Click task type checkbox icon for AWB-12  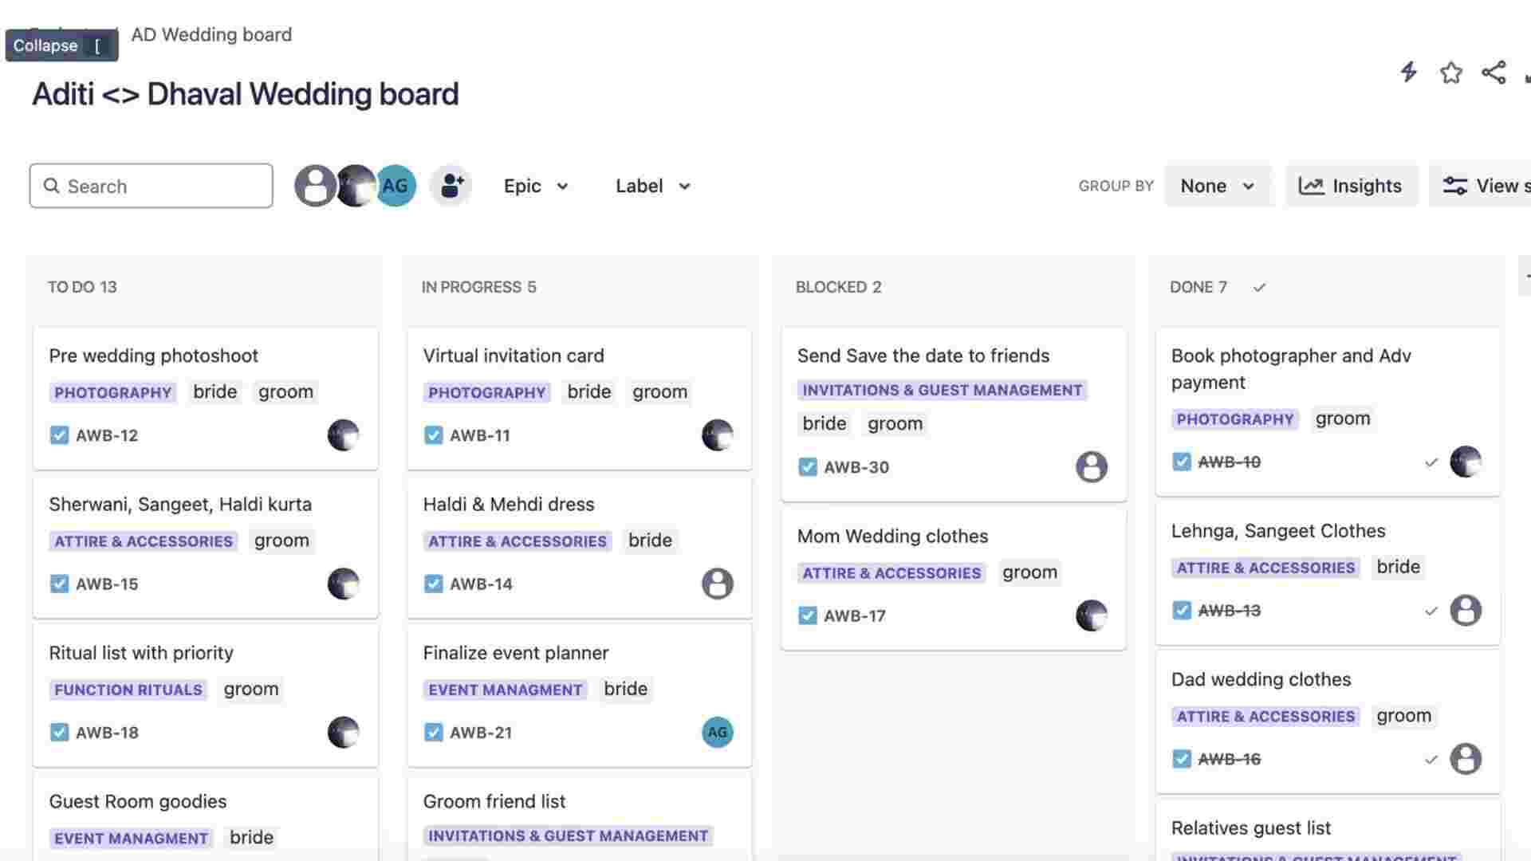point(59,435)
